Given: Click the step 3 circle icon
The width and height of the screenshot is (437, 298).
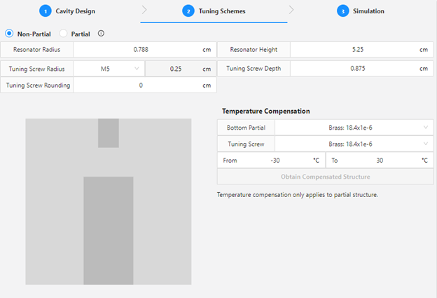Looking at the screenshot, I should pos(342,11).
